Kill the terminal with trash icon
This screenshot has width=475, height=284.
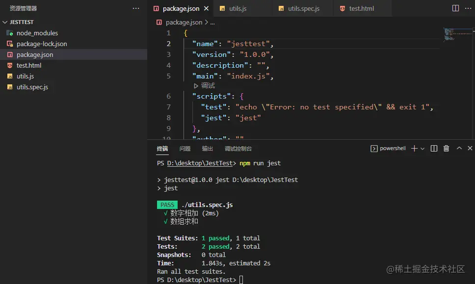tap(446, 148)
